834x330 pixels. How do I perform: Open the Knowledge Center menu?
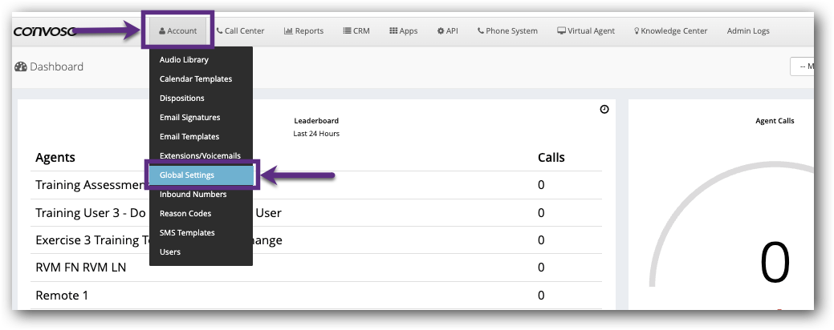(x=671, y=30)
